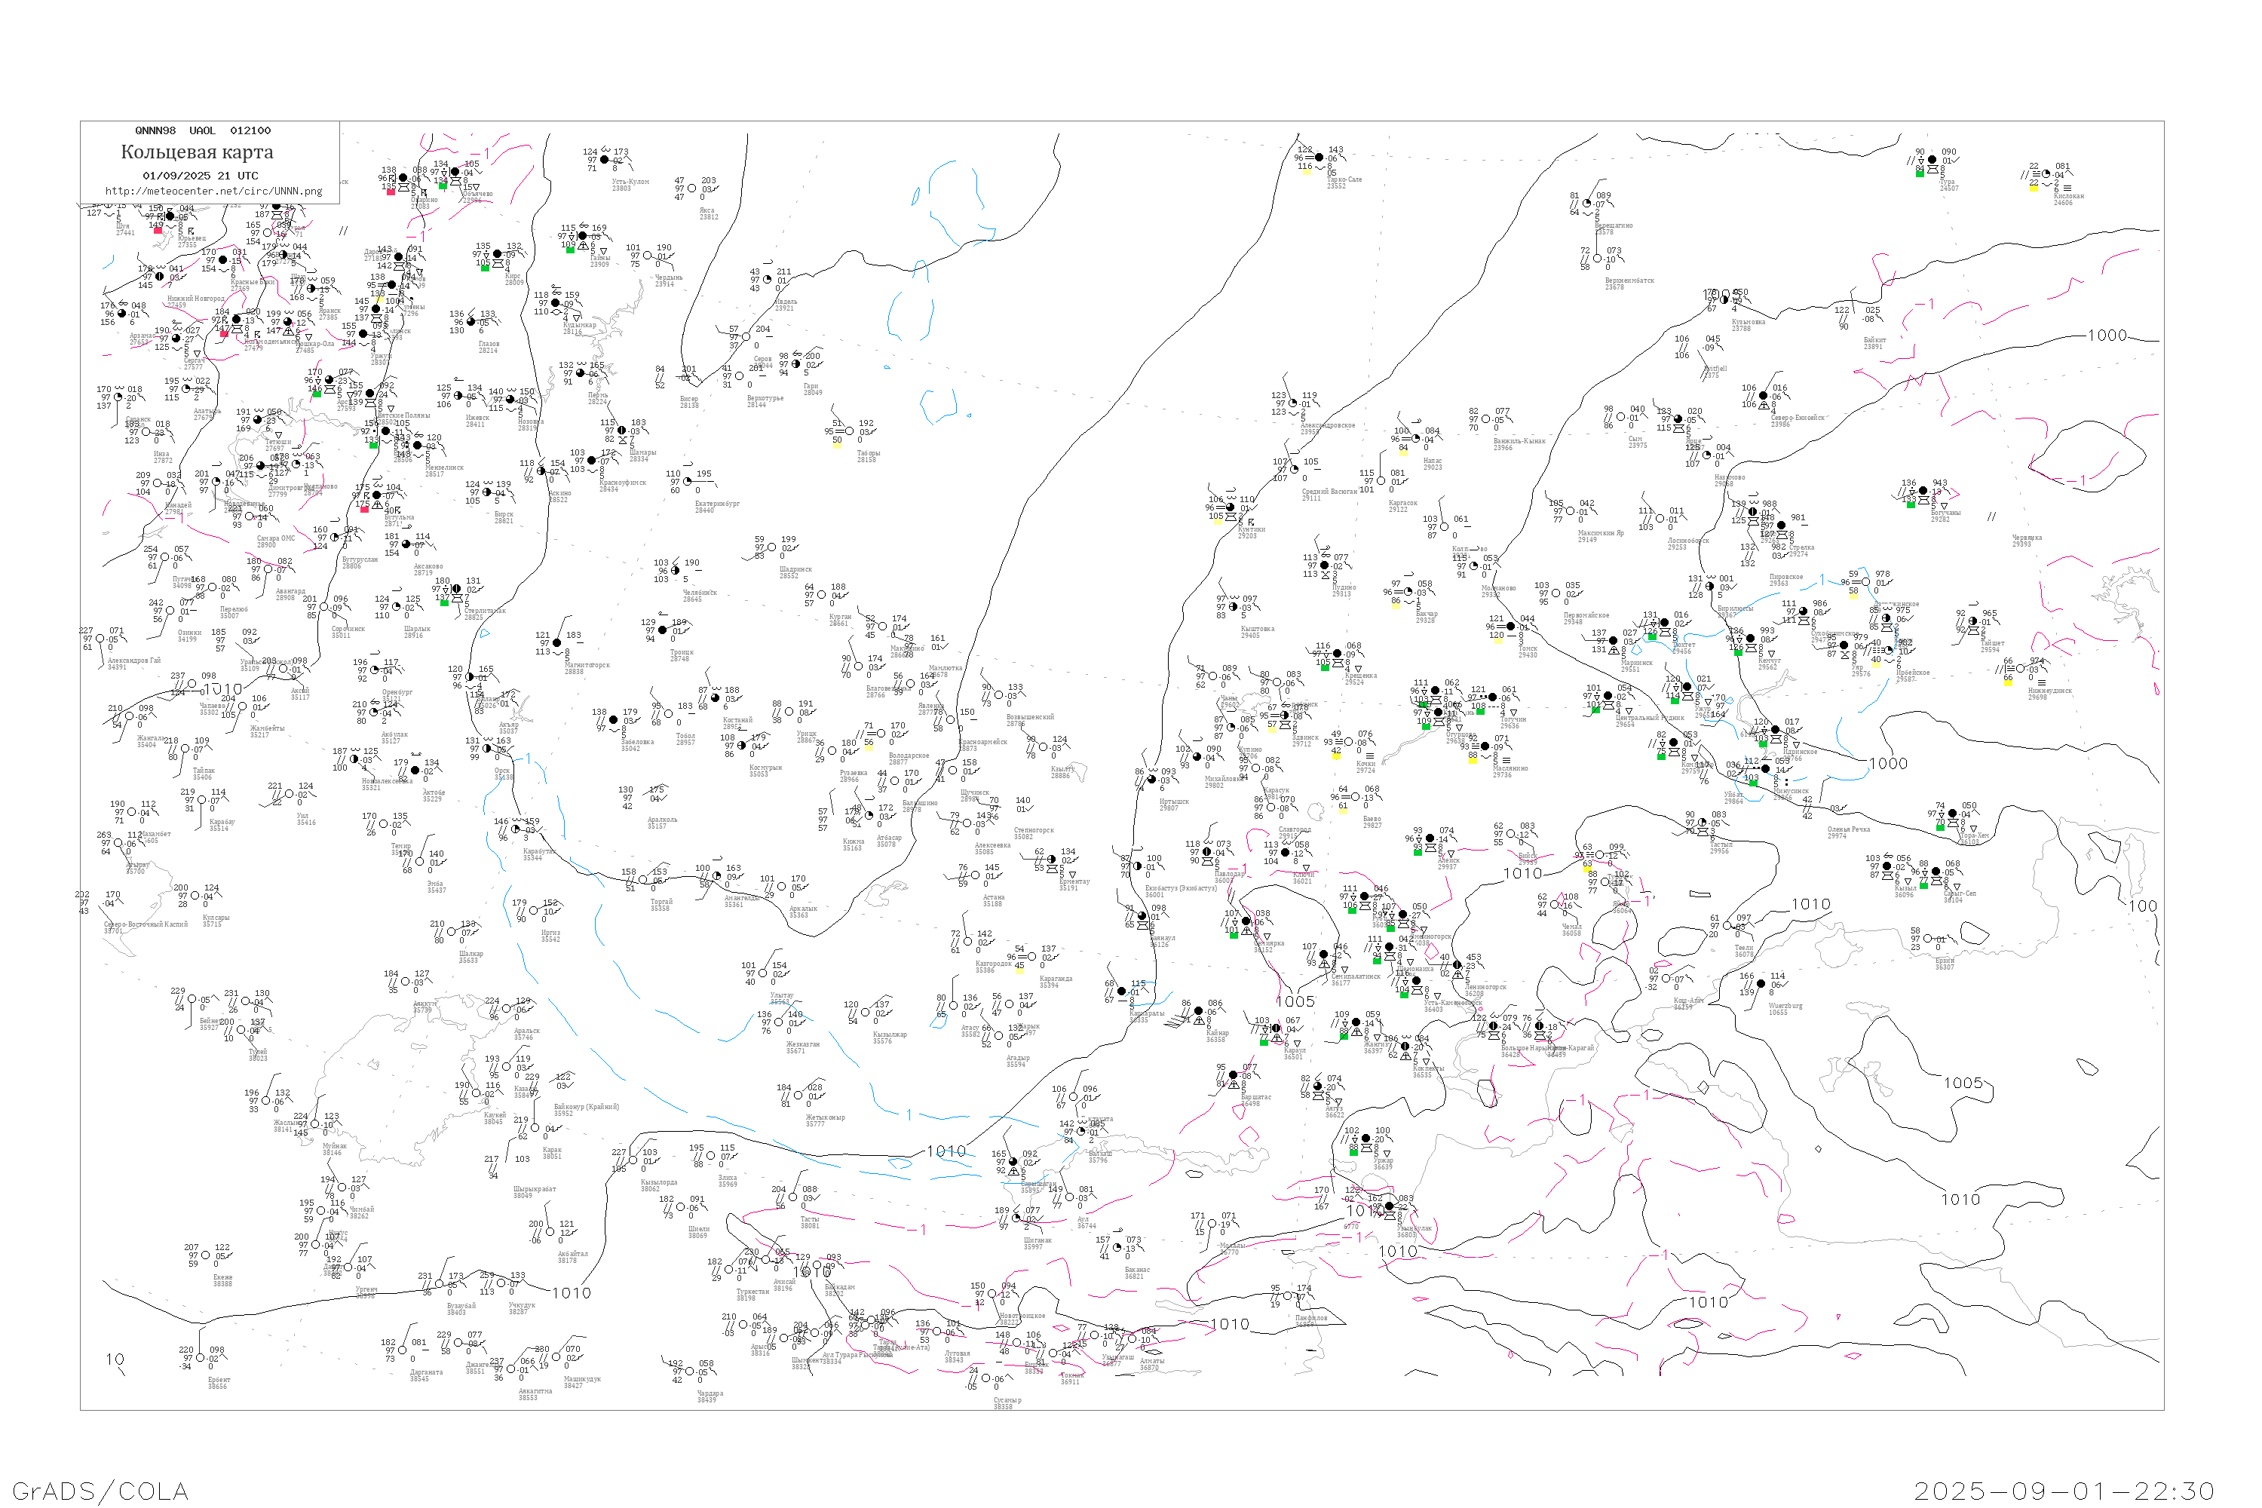Click the Усть-Кулом 23803 station circle
The height and width of the screenshot is (1508, 2262).
pyautogui.click(x=604, y=161)
